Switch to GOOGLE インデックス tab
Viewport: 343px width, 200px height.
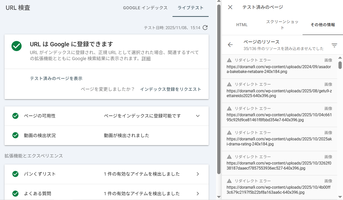(145, 8)
